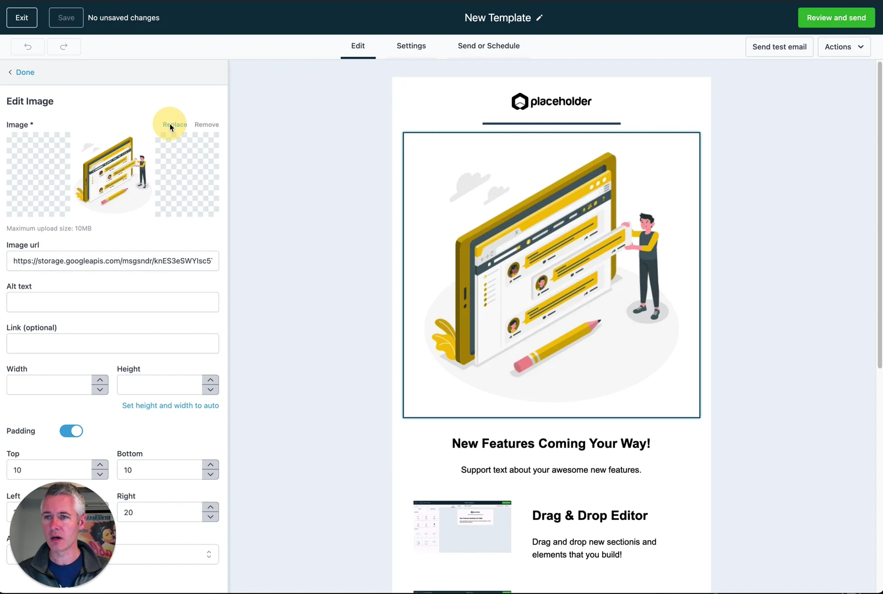Click the 'New Template' title text
Screen dimensions: 883x594
click(x=497, y=18)
